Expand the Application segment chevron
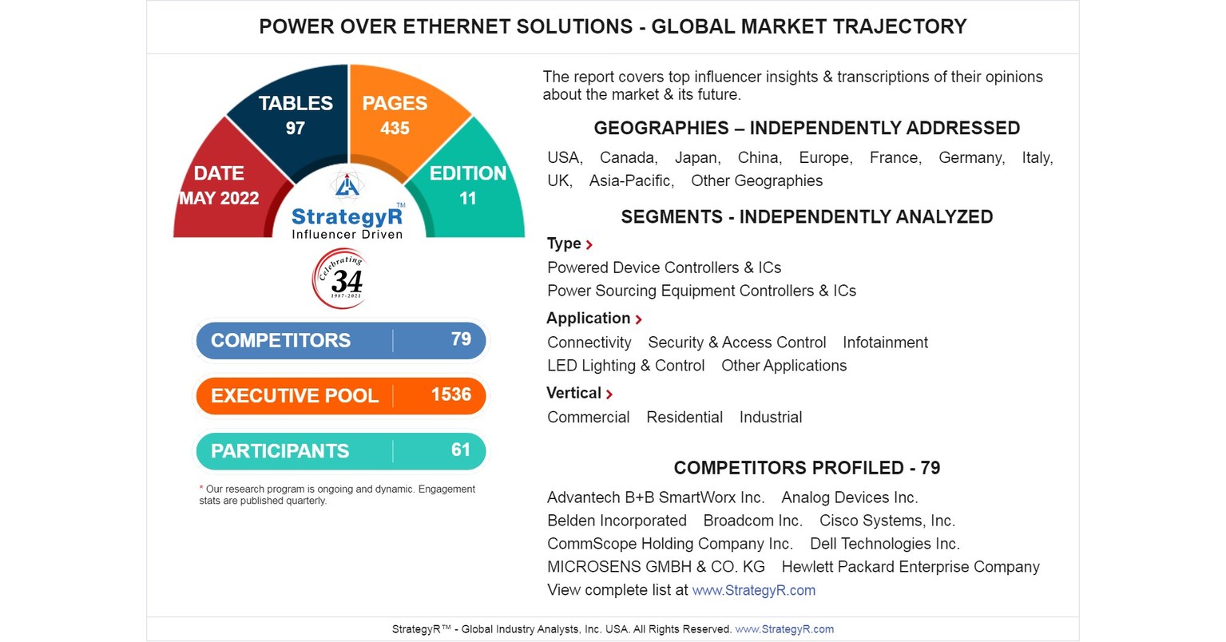This screenshot has width=1226, height=642. point(639,318)
